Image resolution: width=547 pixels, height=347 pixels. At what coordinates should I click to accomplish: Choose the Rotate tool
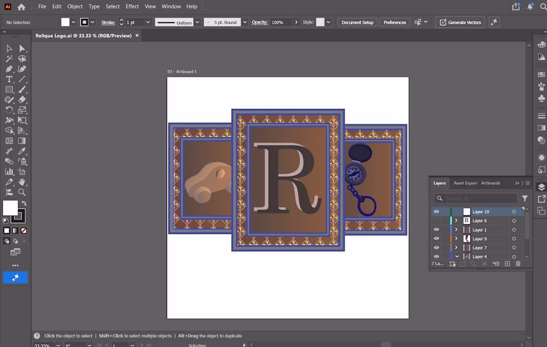9,110
